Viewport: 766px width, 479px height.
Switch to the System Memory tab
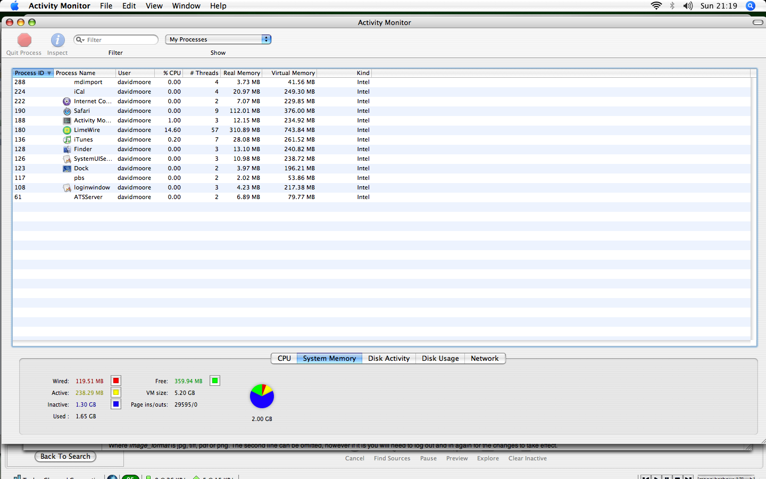(x=329, y=358)
